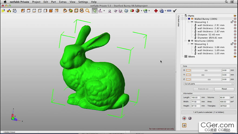The width and height of the screenshot is (238, 134).
Task: Open the Apple menu
Action: tap(5, 2)
